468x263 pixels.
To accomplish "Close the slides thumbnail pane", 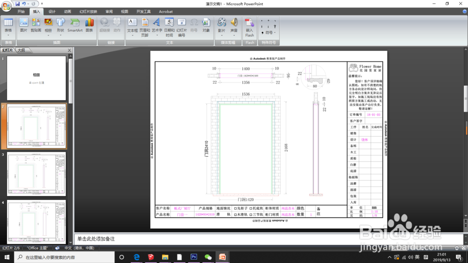I will tap(70, 50).
